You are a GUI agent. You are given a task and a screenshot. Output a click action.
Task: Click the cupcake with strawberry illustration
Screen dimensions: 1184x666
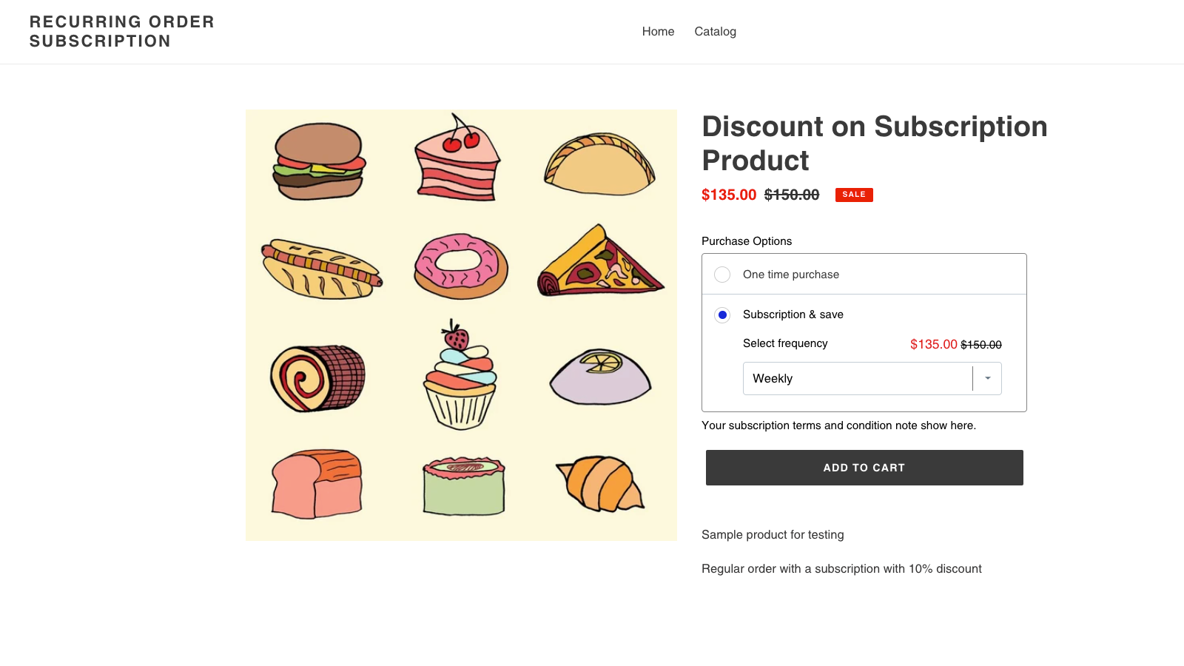click(460, 374)
